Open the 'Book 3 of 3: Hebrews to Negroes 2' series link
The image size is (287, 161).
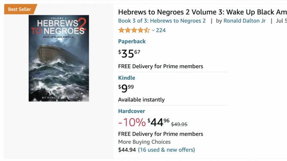(162, 21)
